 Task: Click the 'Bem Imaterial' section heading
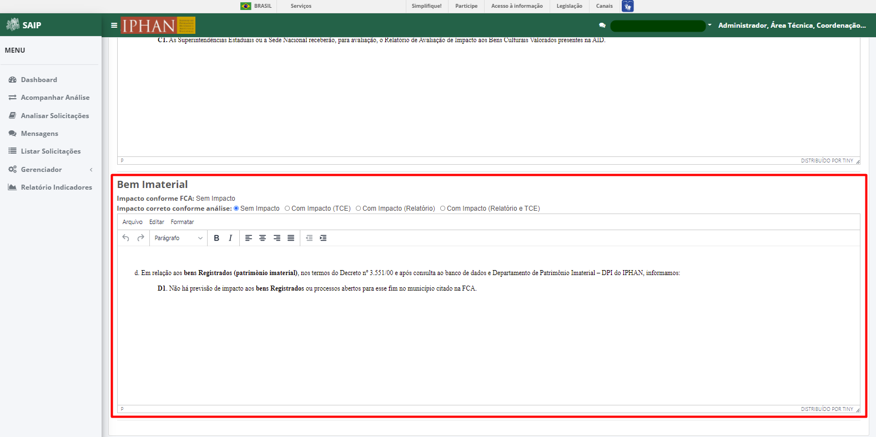[x=152, y=185]
